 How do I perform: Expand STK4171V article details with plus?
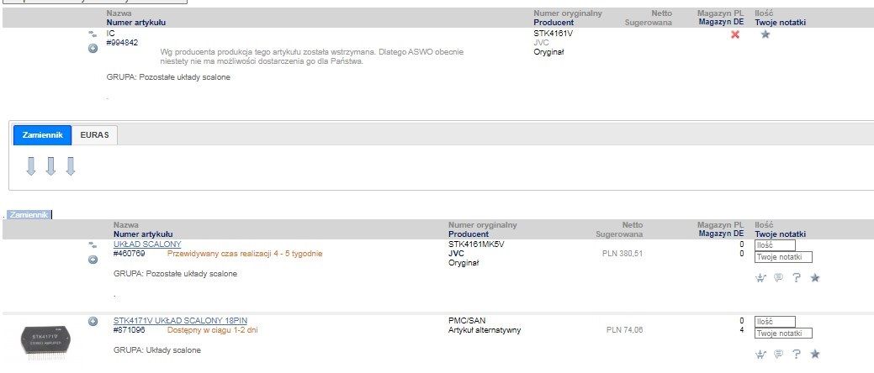pos(93,321)
